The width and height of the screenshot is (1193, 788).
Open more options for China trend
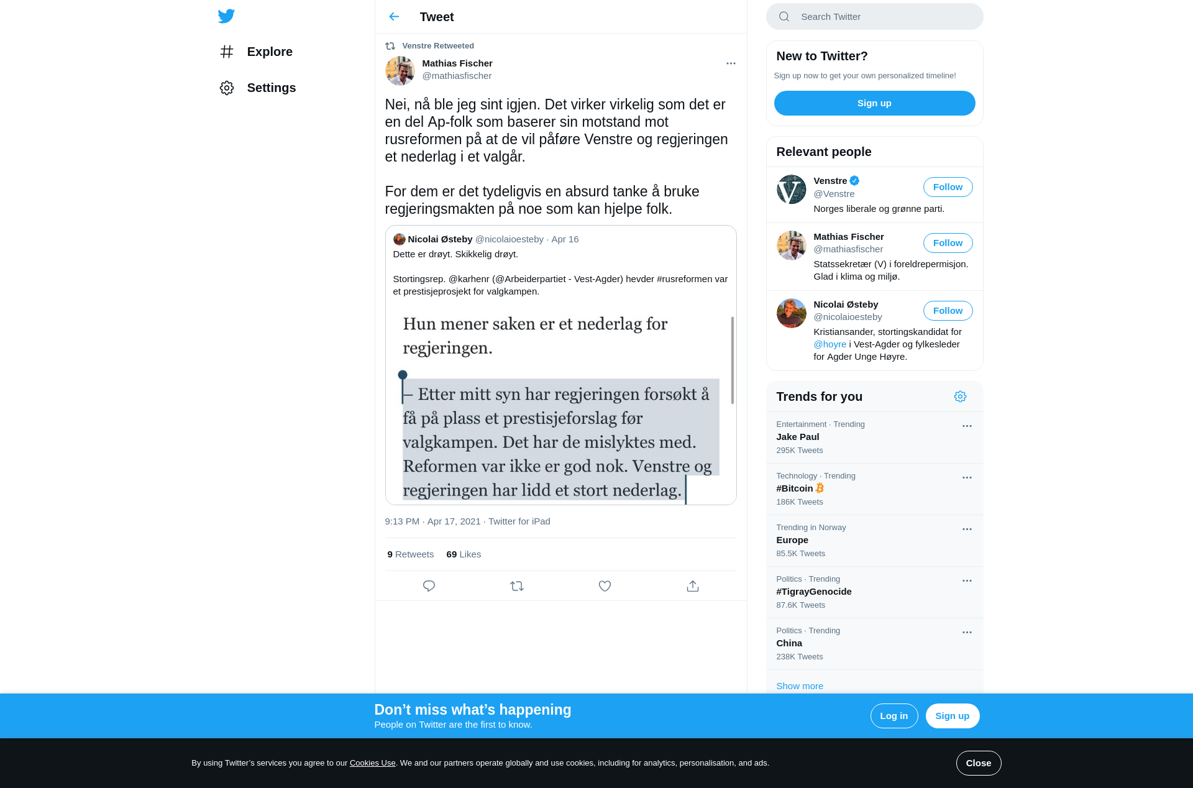967,633
